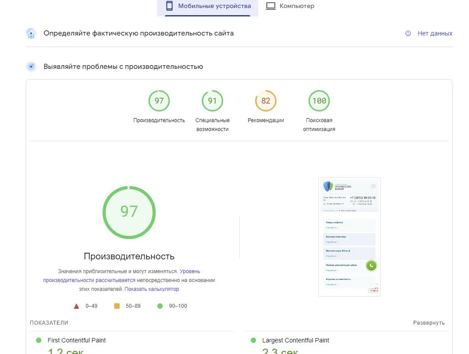
Task: Open the Нет данных link
Action: 435,33
